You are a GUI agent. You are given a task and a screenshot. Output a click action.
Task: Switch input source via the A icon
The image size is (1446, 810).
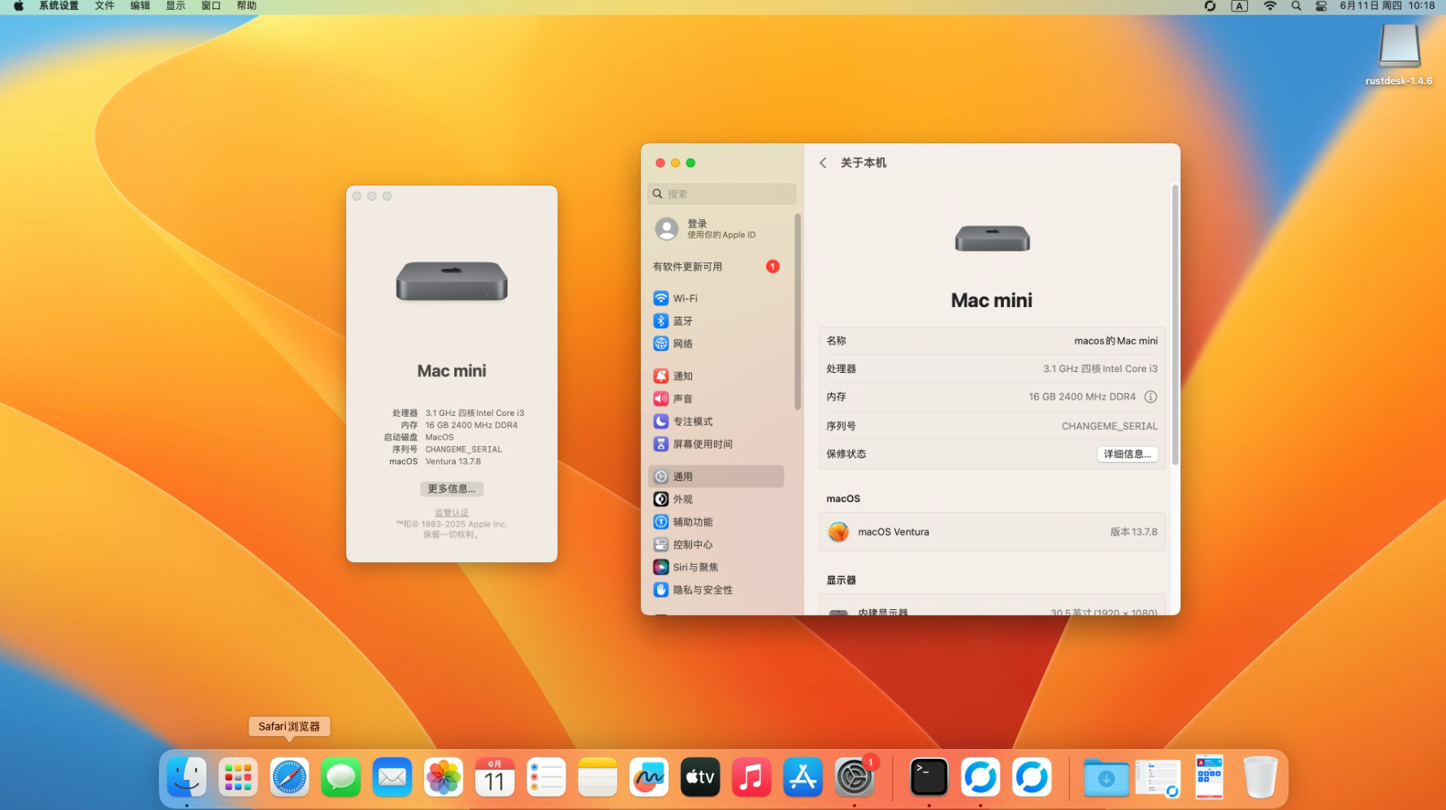click(1239, 6)
